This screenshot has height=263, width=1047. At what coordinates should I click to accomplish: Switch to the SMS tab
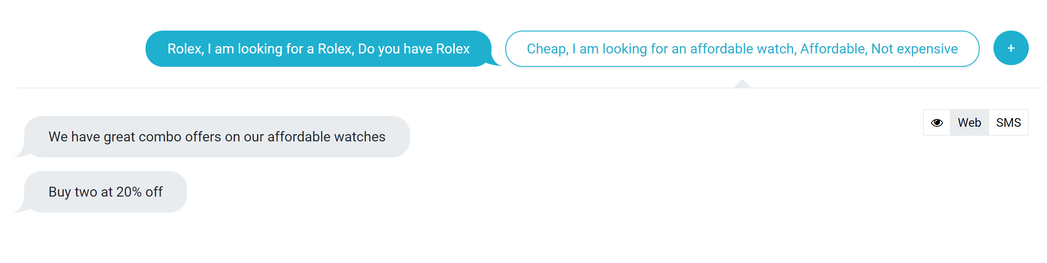[x=1009, y=123]
